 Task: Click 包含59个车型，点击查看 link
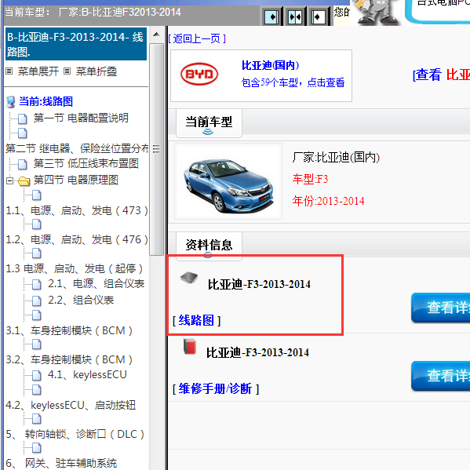(293, 82)
